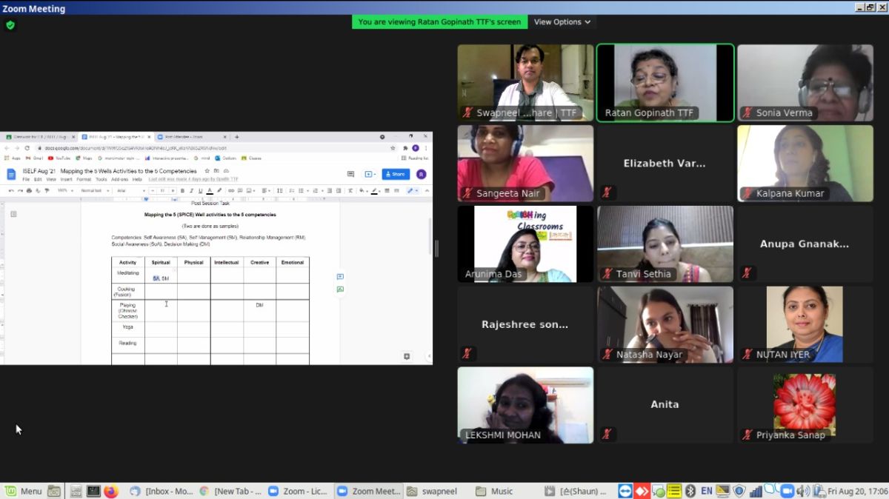Click Kalpana Kumar's muted microphone icon
Screen dimensions: 889x499
(747, 193)
